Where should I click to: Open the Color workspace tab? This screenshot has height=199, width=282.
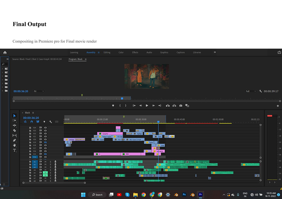click(x=121, y=52)
